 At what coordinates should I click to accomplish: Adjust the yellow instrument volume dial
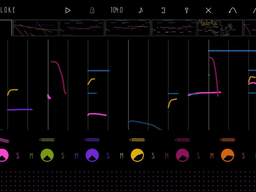pyautogui.click(x=137, y=155)
